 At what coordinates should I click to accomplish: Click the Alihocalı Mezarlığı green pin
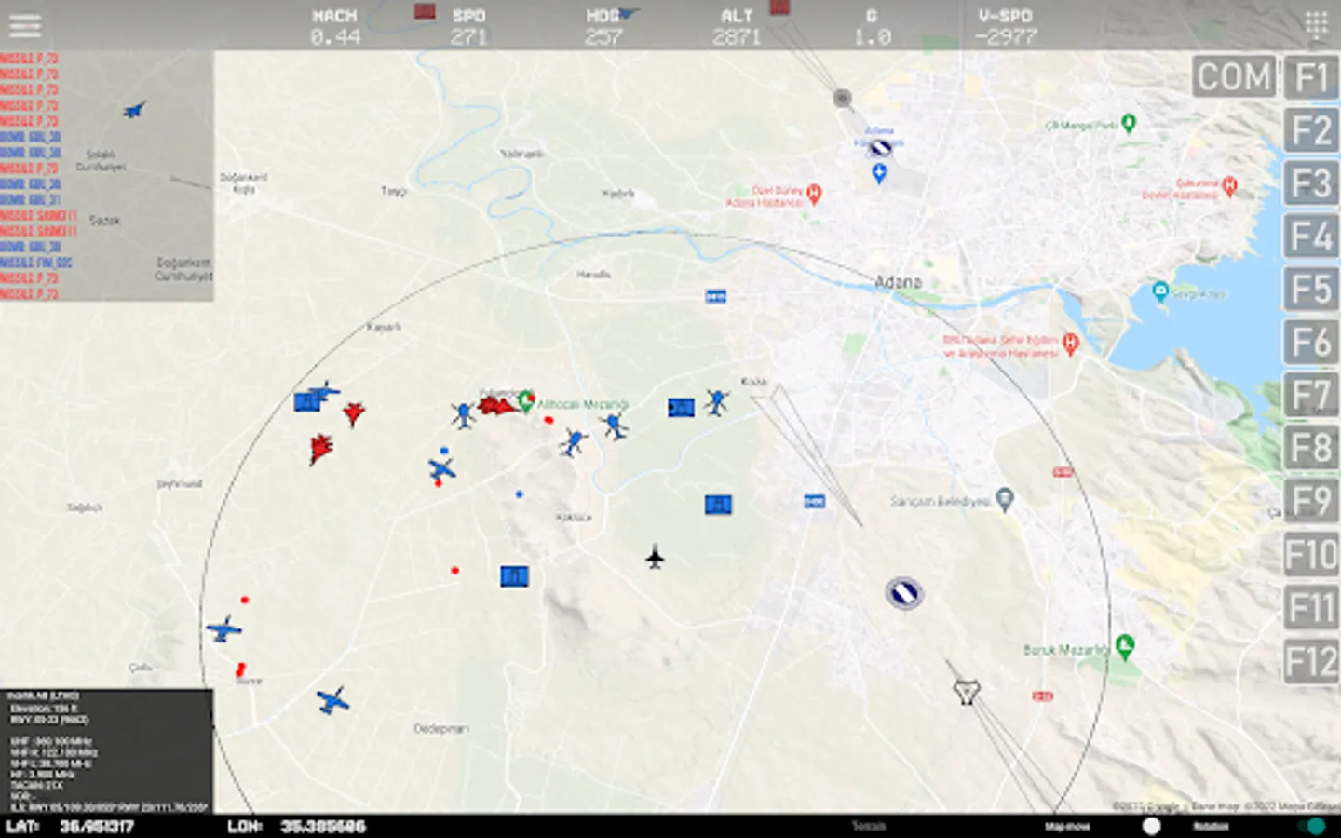pos(526,401)
